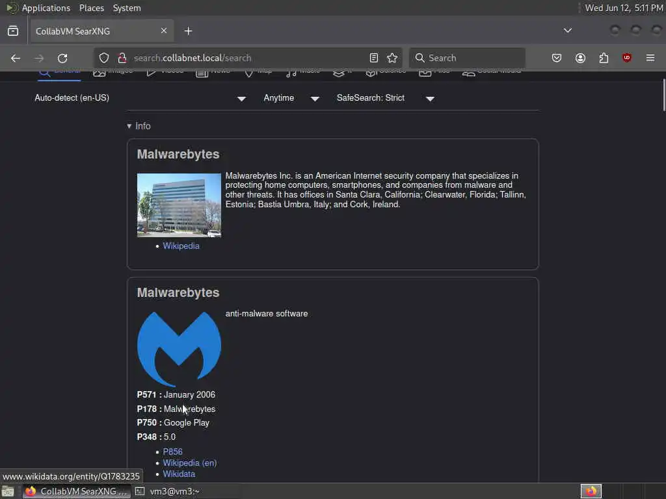The image size is (666, 499).
Task: Toggle reader view icon in address bar
Action: (x=374, y=58)
